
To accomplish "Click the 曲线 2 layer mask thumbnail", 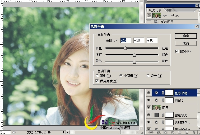I will (x=169, y=100).
